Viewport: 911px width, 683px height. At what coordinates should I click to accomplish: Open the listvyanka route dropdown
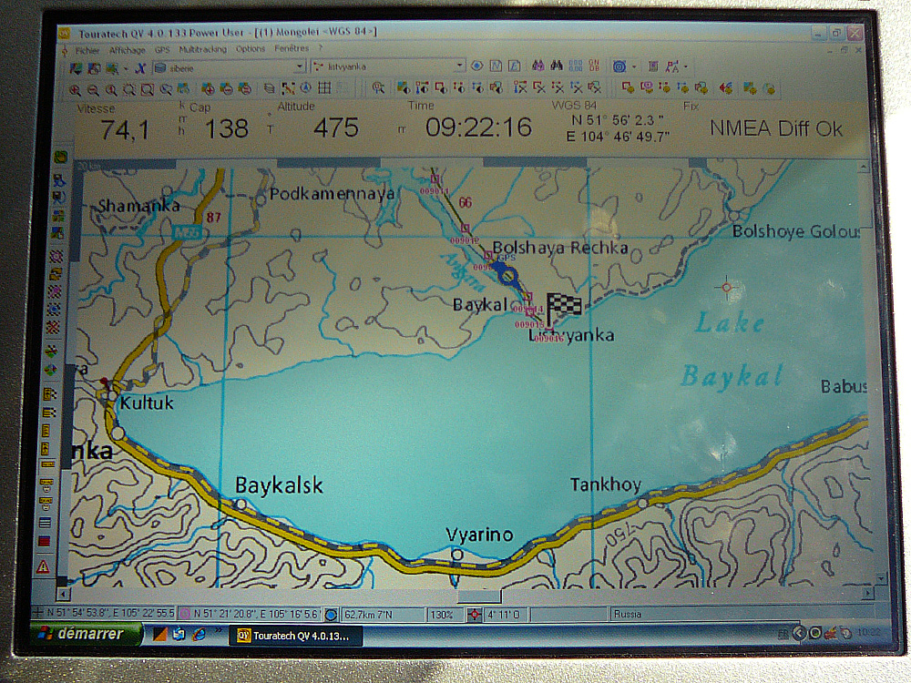(x=459, y=66)
